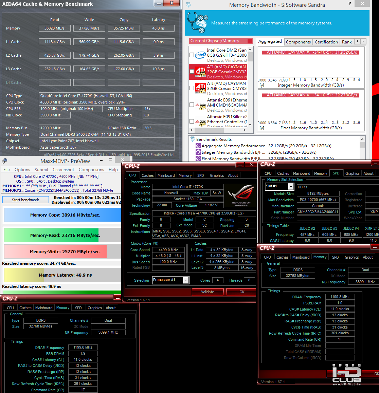Click the Part Number CMY32GX3M4A2400C11 field

pos(318,212)
